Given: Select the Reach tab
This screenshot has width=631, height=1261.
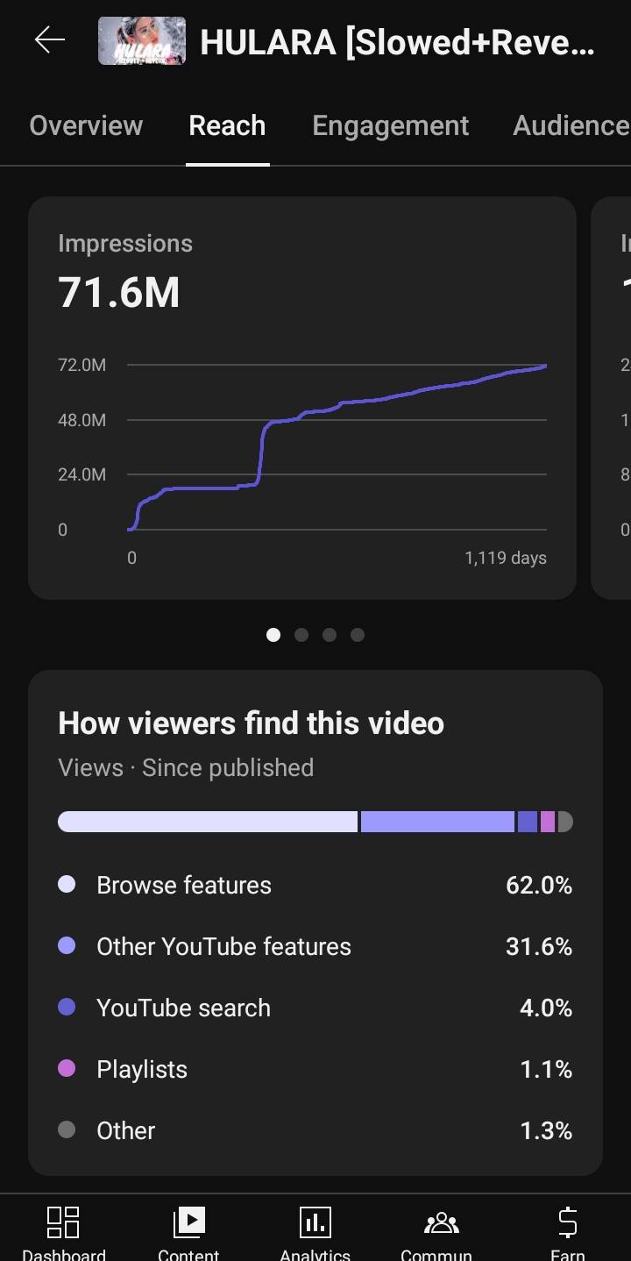Looking at the screenshot, I should [227, 126].
